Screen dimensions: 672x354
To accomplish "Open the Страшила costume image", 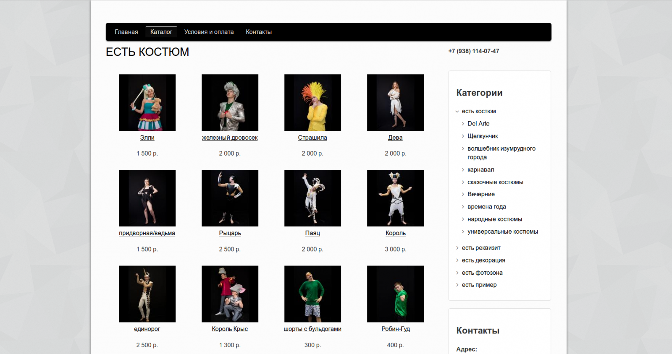I will [x=312, y=103].
